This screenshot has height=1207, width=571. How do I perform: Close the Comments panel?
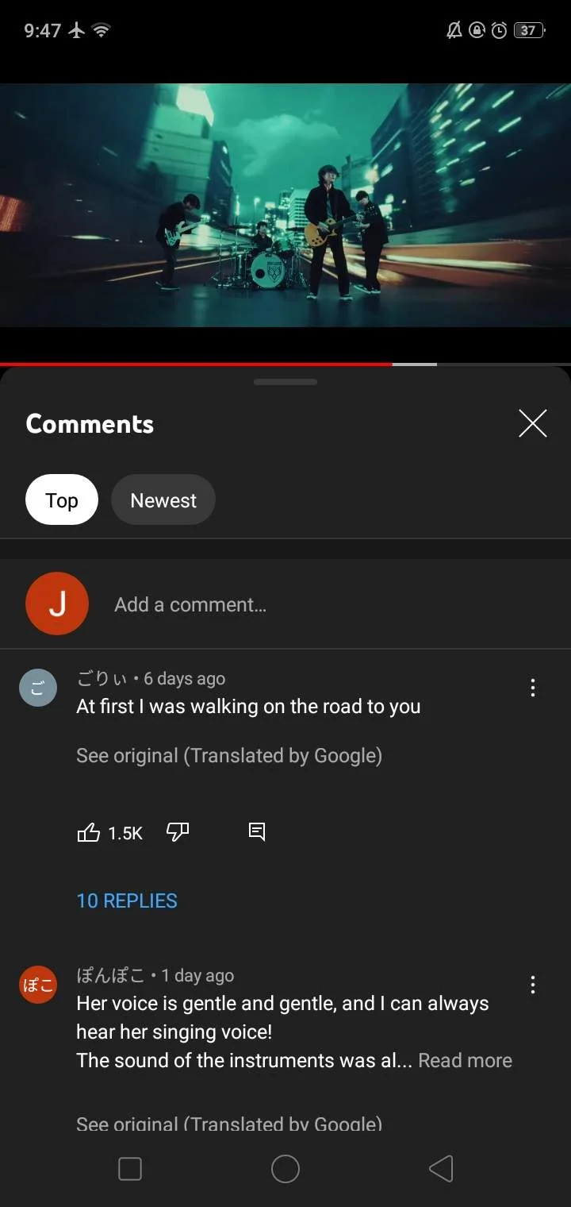[x=533, y=423]
